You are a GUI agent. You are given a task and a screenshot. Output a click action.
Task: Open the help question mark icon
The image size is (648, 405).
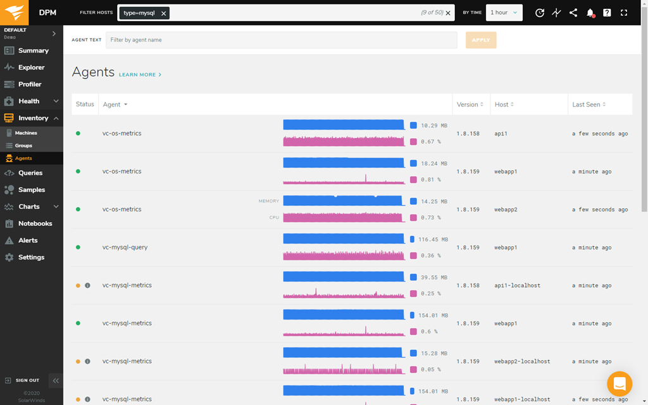pos(607,13)
